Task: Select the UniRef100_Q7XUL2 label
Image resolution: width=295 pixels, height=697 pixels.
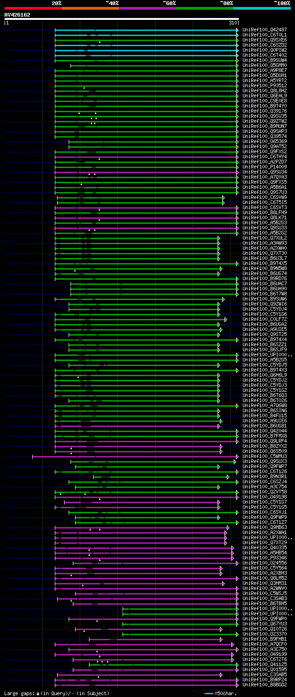Action: pyautogui.click(x=265, y=238)
